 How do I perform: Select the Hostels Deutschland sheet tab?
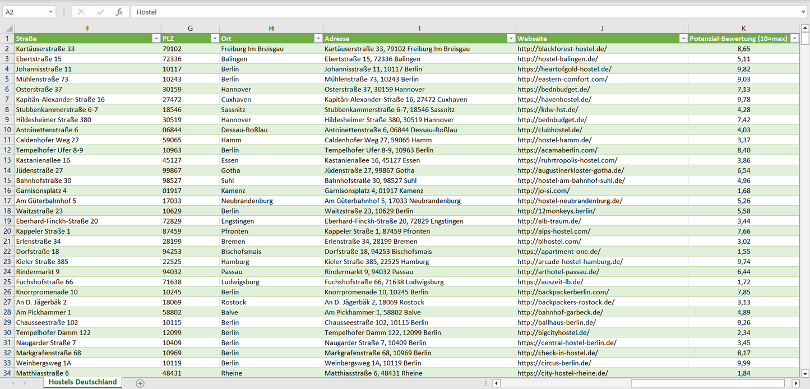[82, 382]
